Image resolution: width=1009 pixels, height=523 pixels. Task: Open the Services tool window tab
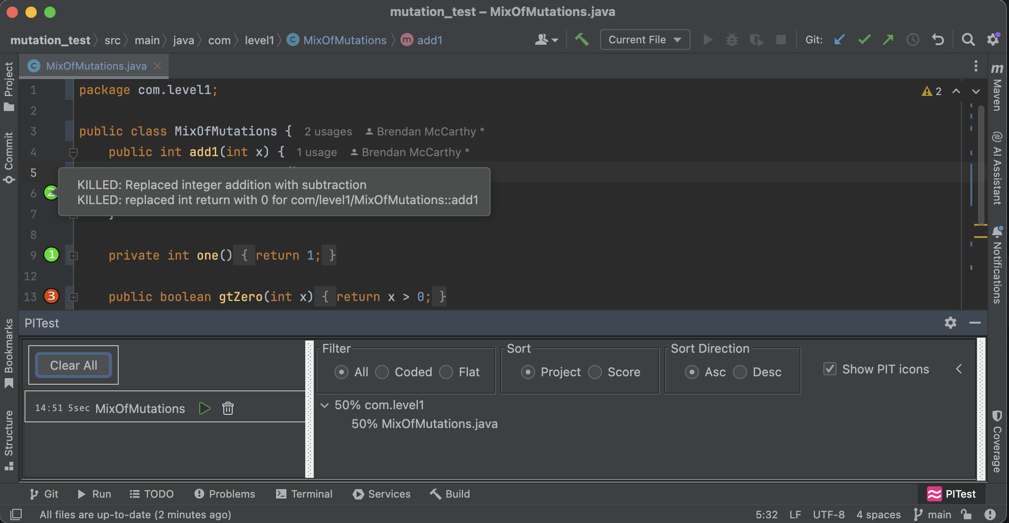pos(382,494)
